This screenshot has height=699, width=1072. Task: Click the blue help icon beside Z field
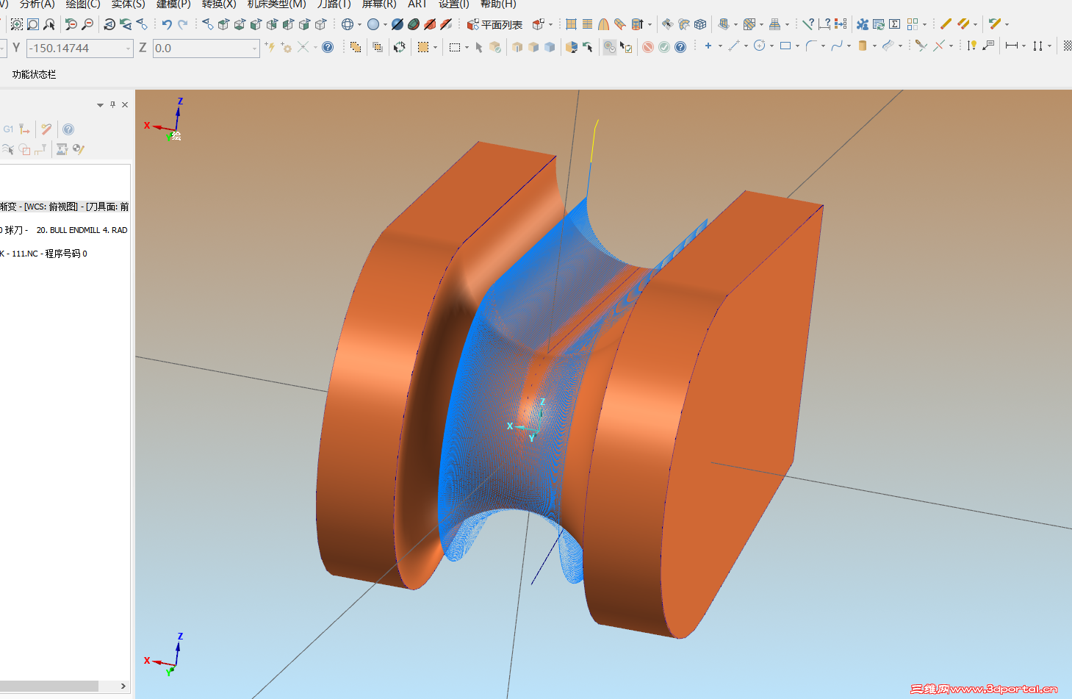pyautogui.click(x=328, y=47)
